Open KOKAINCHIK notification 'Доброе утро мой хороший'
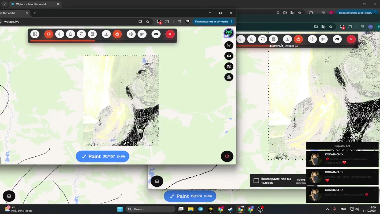Image resolution: width=380 pixels, height=214 pixels. coord(343,195)
